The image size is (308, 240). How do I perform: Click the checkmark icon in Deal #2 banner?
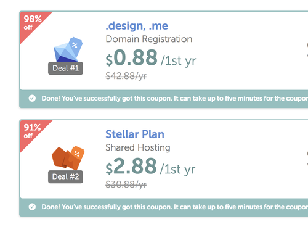(x=32, y=207)
